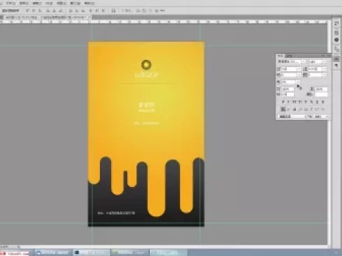Click the vertical scale input field

click(x=288, y=89)
